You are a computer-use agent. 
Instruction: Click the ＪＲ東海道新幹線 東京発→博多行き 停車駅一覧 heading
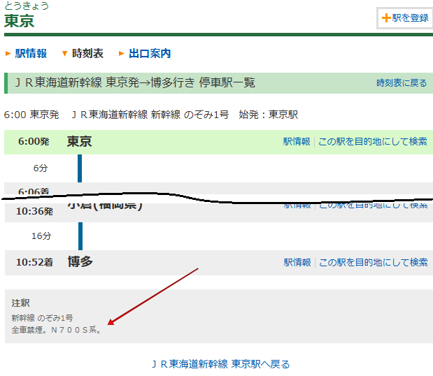pyautogui.click(x=135, y=82)
